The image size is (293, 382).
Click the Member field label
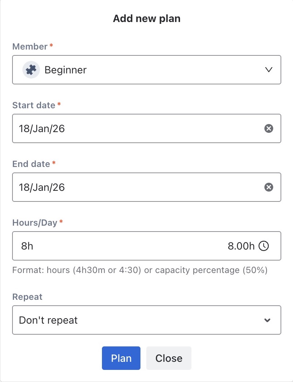coord(30,47)
